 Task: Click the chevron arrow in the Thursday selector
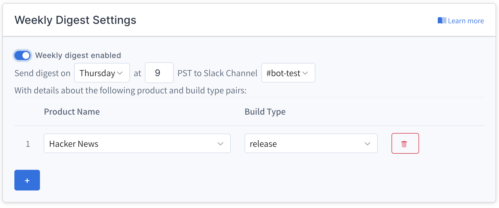(120, 73)
